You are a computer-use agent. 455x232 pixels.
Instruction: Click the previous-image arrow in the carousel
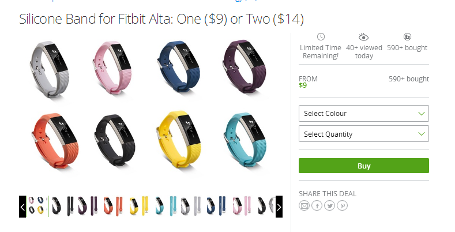[22, 207]
